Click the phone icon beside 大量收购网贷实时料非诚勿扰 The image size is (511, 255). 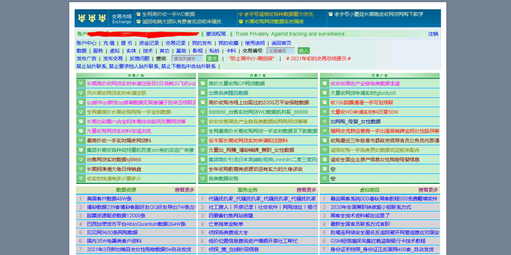click(80, 131)
